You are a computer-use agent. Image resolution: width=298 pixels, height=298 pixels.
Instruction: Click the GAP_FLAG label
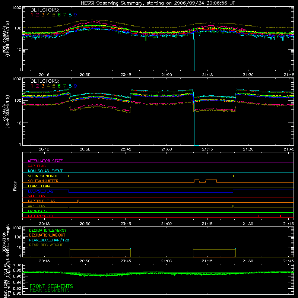[37, 166]
